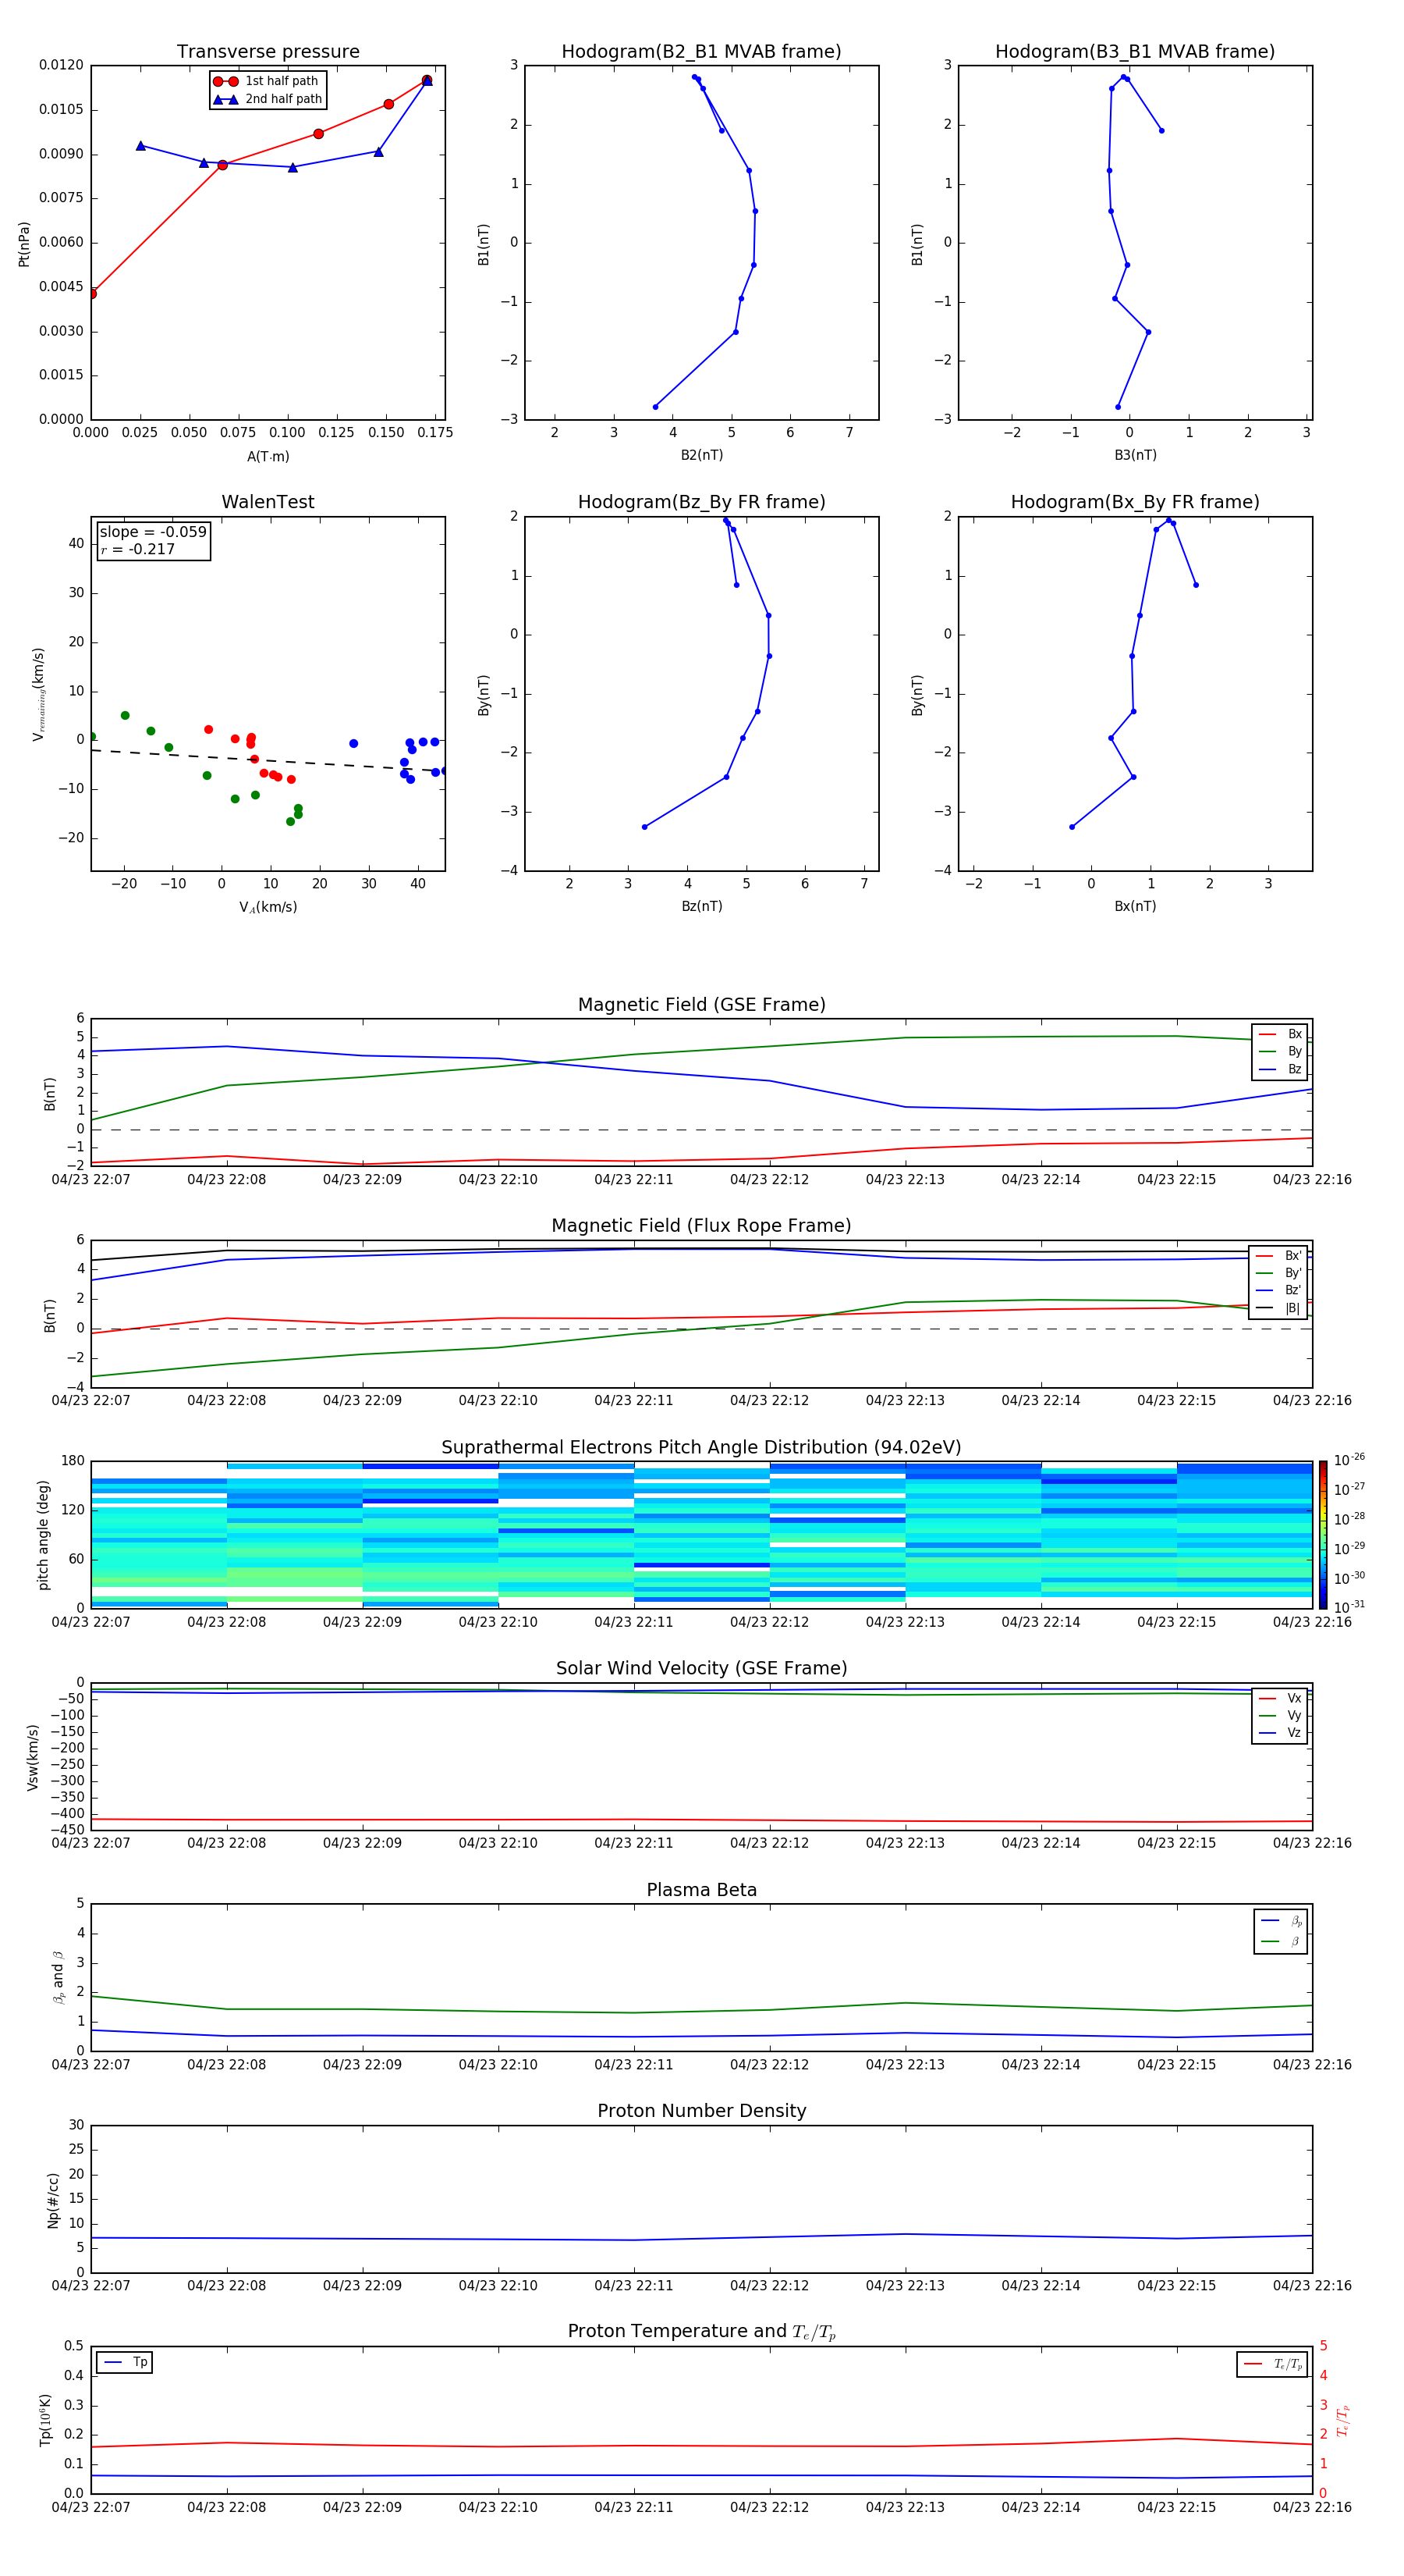Click '04/23 22:08' under Plasma Beta plot

pos(227,2065)
